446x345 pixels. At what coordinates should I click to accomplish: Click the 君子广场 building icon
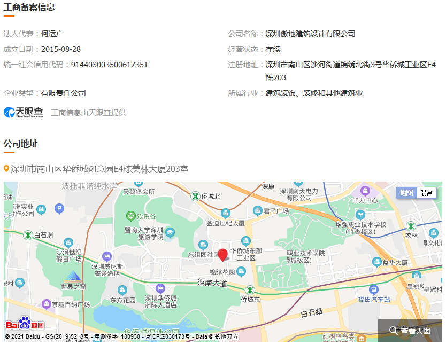(x=257, y=211)
